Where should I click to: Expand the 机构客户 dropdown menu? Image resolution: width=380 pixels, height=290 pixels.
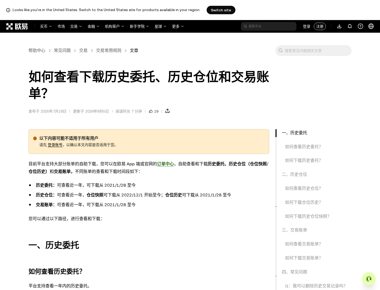tap(115, 26)
